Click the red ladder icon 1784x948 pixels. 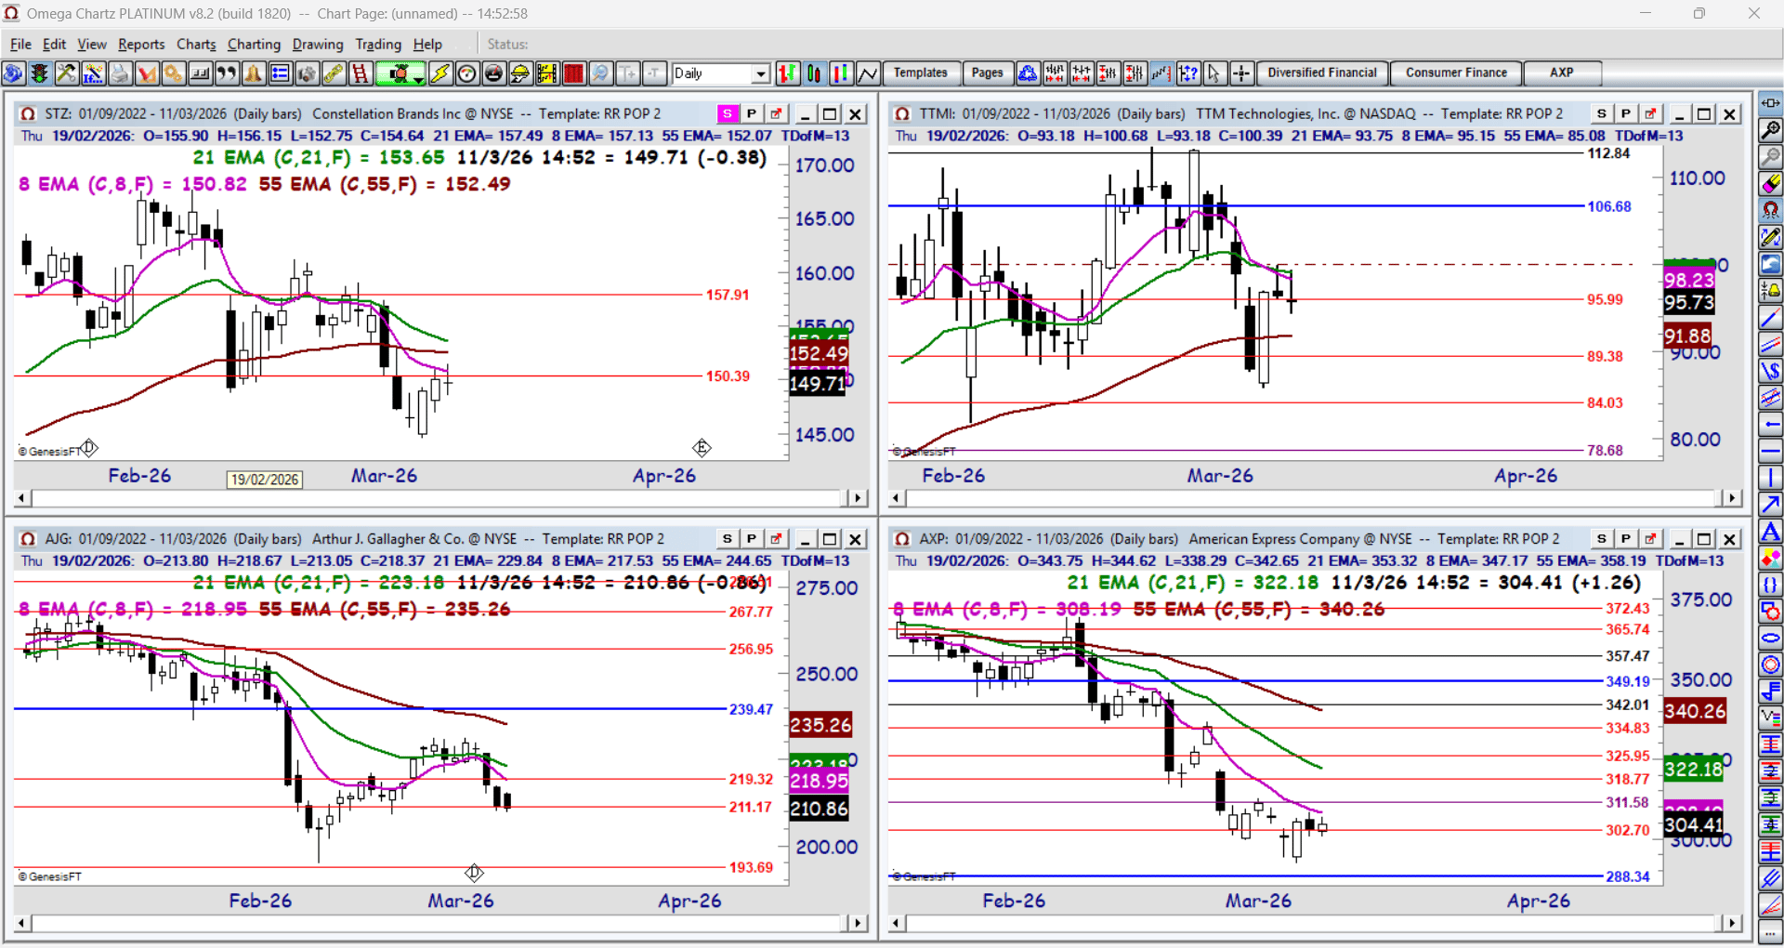point(361,73)
